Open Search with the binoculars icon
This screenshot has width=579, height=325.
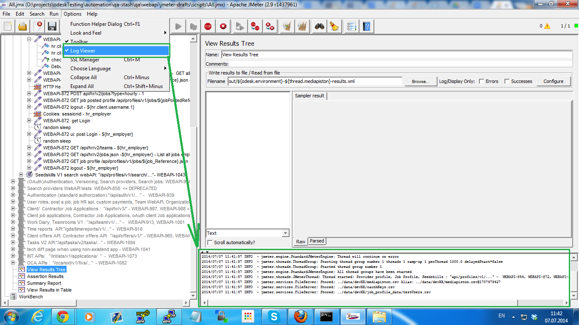[x=320, y=27]
